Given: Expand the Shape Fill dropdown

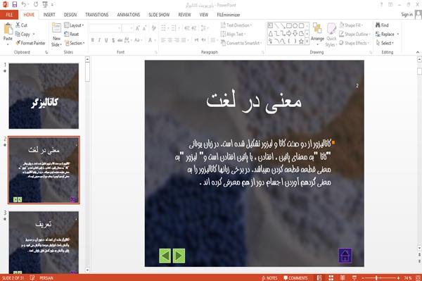Looking at the screenshot, I should pos(351,25).
